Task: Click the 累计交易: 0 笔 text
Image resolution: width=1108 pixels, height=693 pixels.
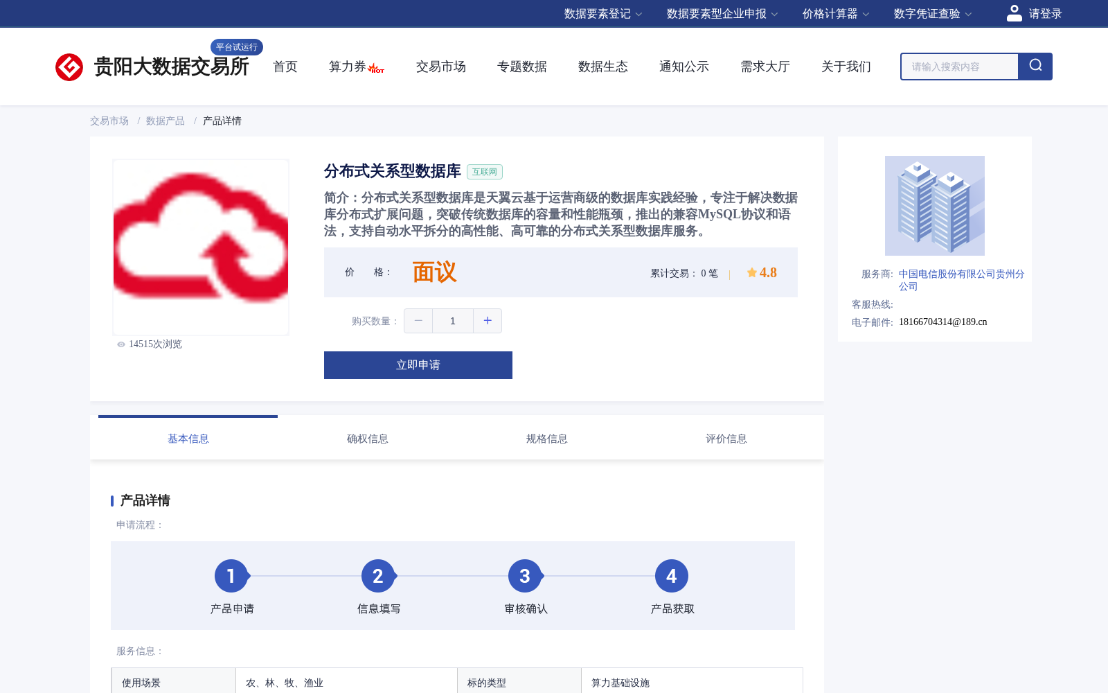Action: 684,273
